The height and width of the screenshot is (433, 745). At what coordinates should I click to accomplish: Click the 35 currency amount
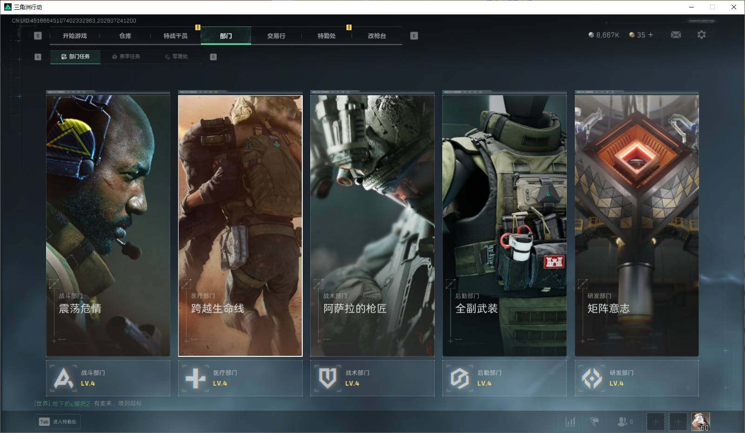(x=641, y=35)
